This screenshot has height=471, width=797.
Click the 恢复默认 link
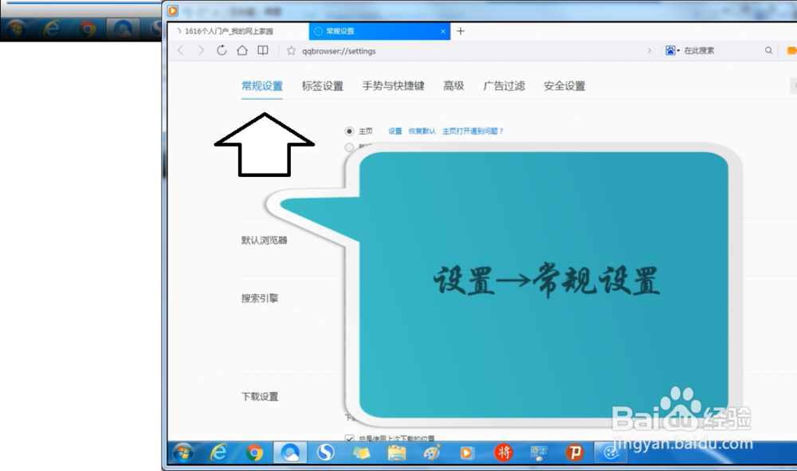coord(422,131)
